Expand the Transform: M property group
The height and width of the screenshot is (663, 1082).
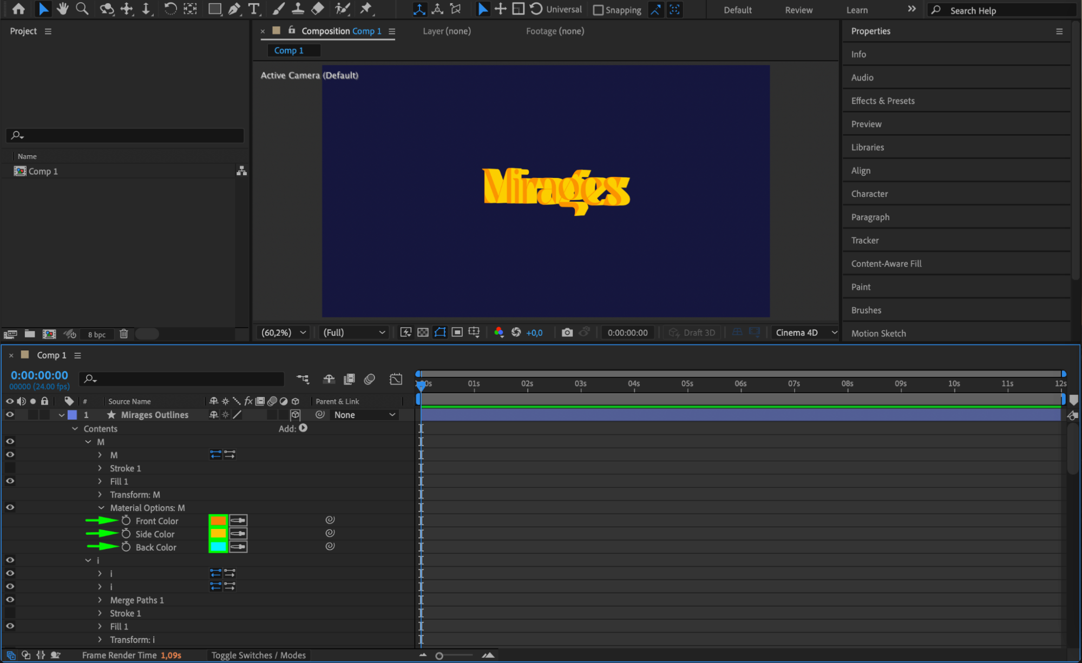coord(100,495)
